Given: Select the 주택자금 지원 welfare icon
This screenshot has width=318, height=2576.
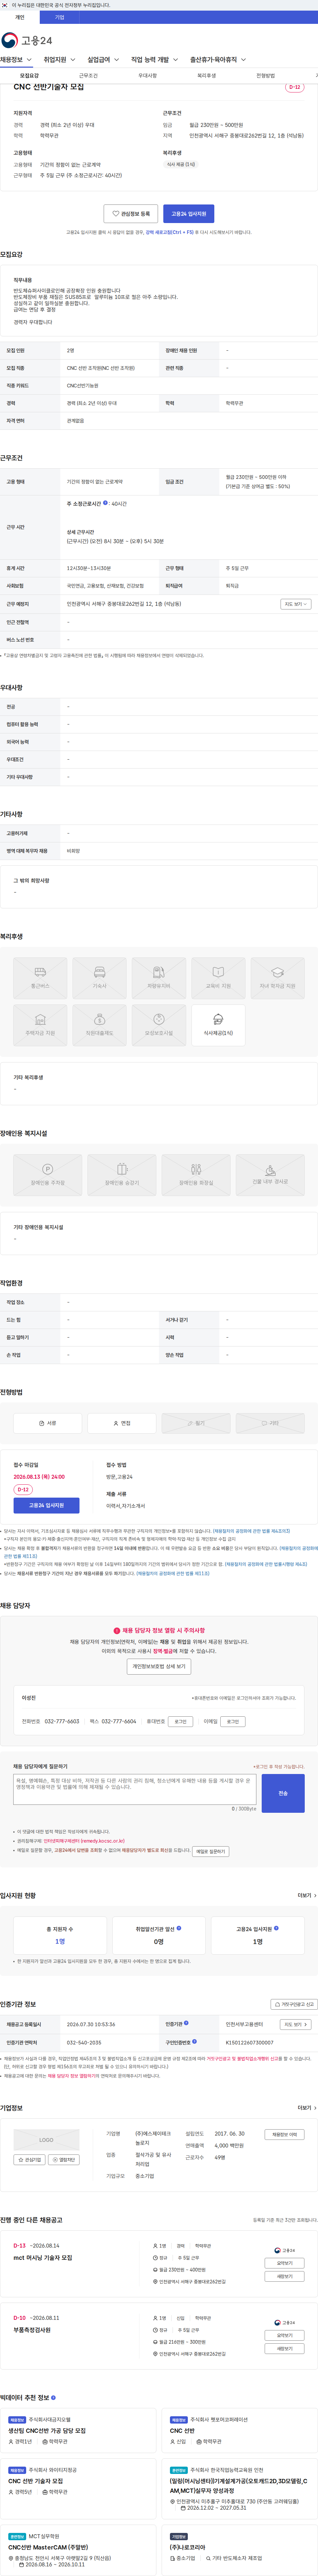Looking at the screenshot, I should pos(40,1025).
